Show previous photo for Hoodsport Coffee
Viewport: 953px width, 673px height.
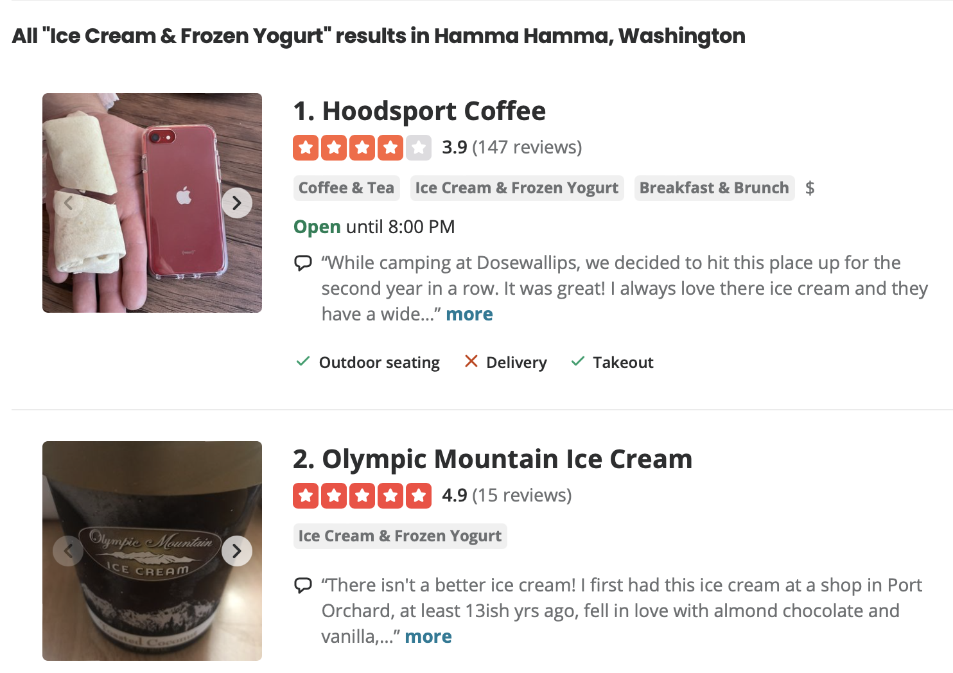tap(68, 203)
